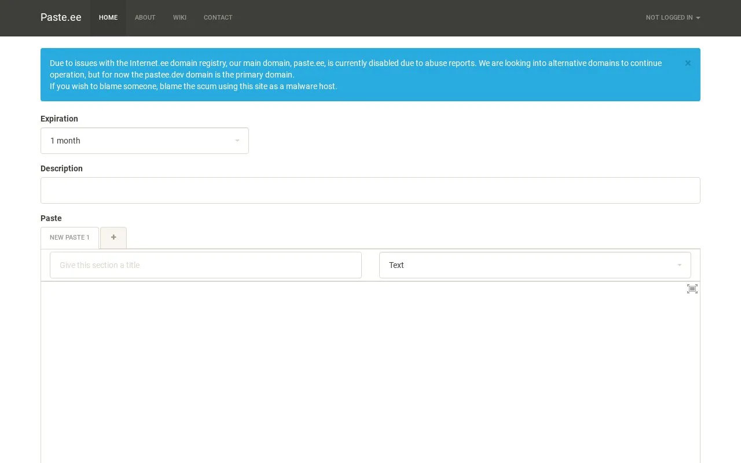Click the Description label

(61, 168)
